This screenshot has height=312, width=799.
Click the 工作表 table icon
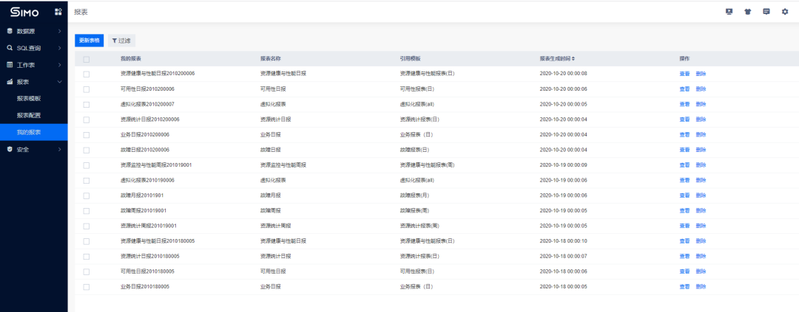10,65
